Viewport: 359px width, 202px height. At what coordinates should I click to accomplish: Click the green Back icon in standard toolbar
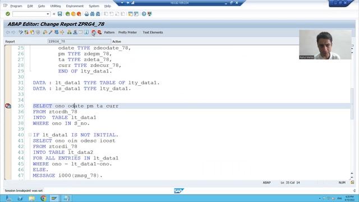point(67,14)
